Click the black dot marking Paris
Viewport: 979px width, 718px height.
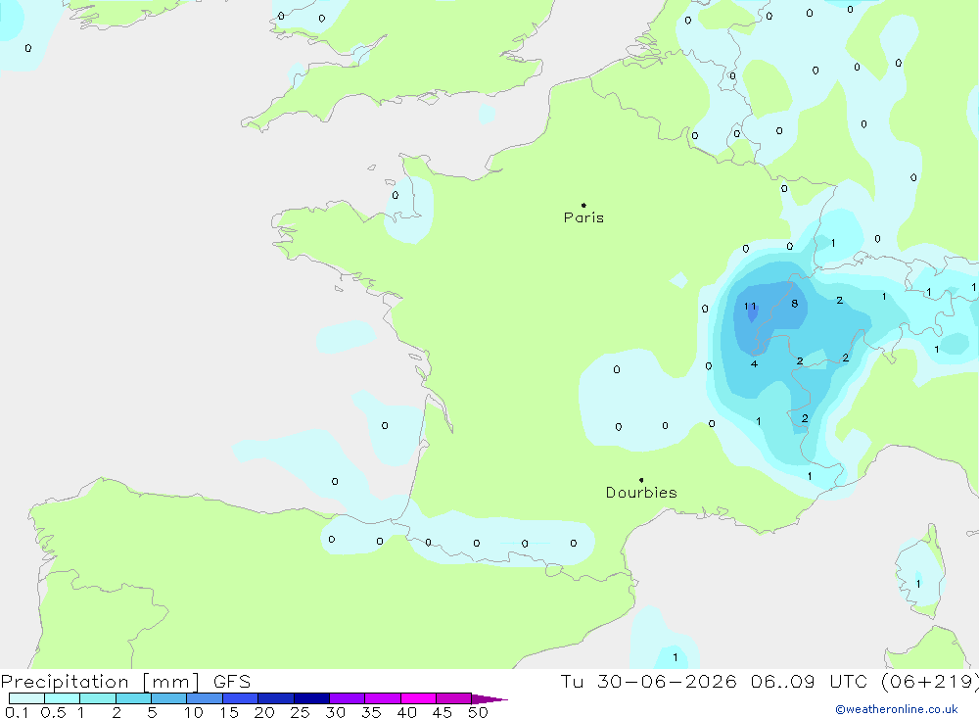pos(583,205)
